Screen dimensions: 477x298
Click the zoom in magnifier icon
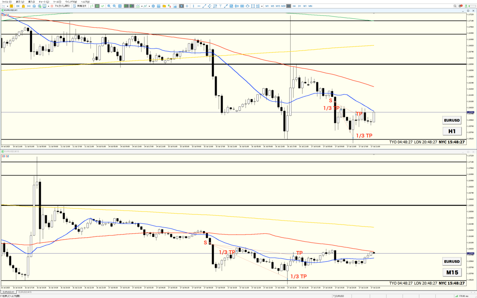109,6
